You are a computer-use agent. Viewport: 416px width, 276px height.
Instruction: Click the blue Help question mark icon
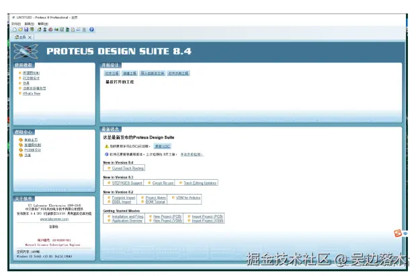click(x=91, y=30)
